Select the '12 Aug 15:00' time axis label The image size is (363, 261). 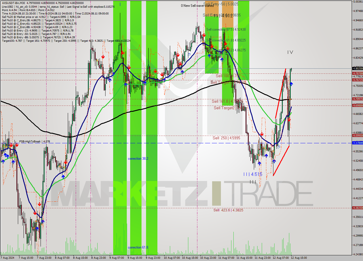[x=299, y=258]
